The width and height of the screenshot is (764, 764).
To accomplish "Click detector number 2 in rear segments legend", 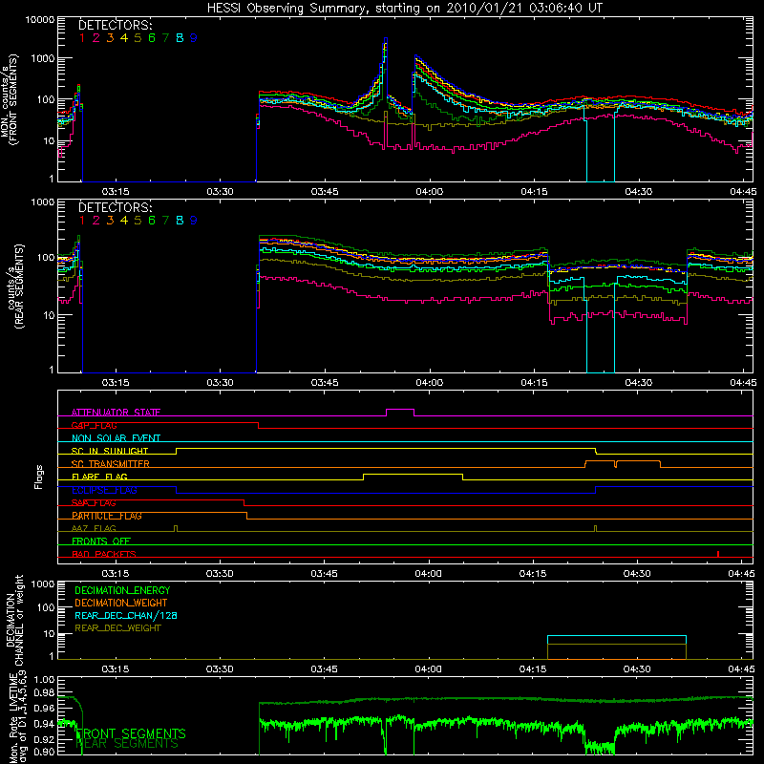I will point(96,221).
